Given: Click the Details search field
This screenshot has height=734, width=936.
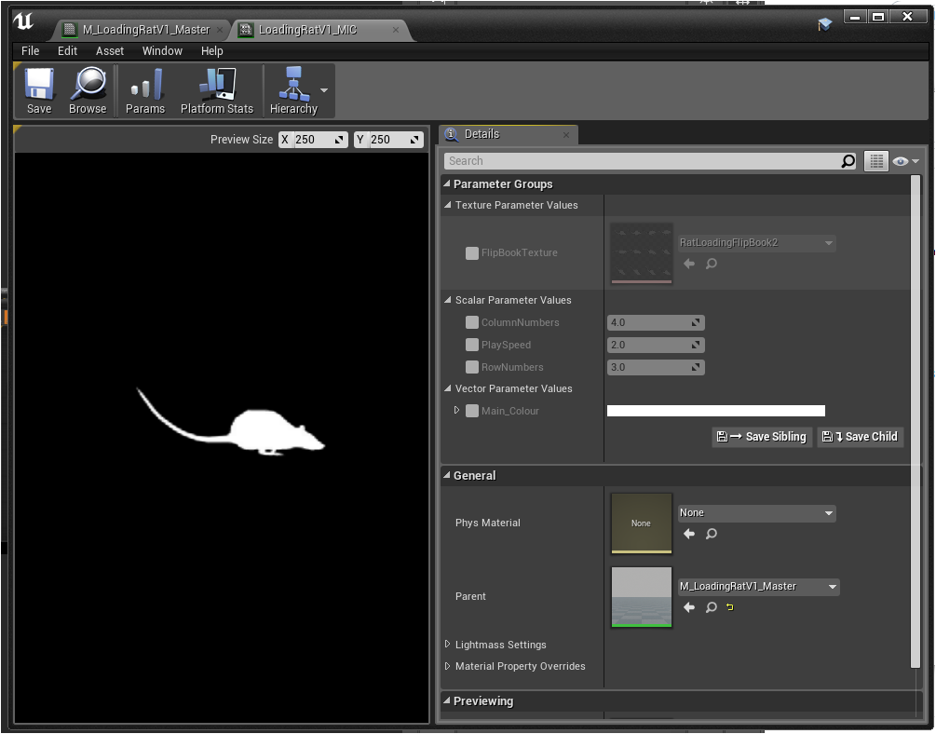Looking at the screenshot, I should 643,161.
